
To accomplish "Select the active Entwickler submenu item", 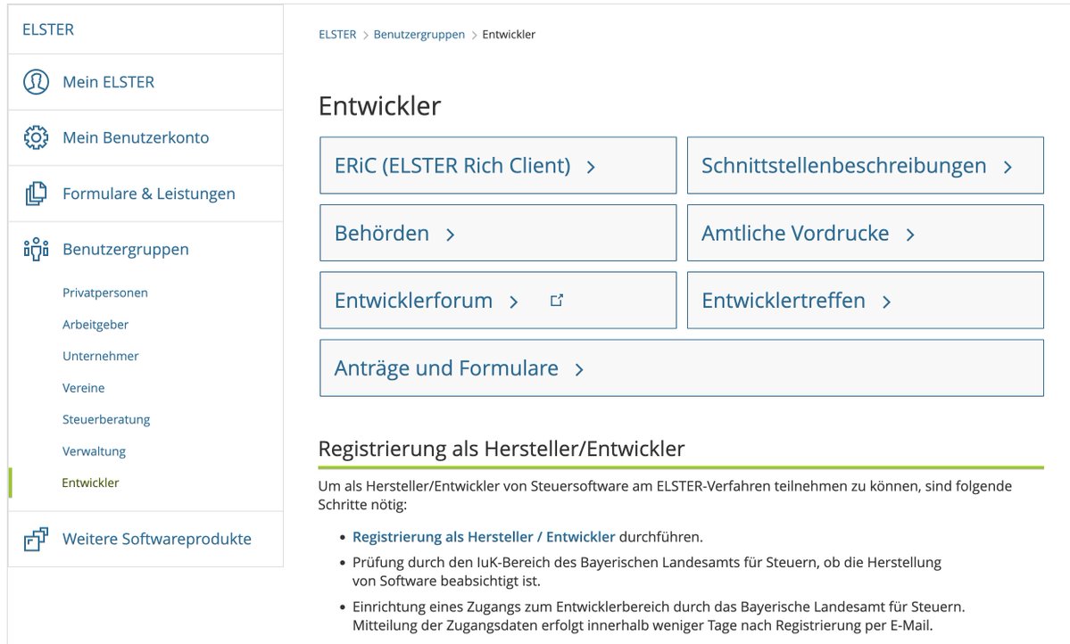I will 90,483.
